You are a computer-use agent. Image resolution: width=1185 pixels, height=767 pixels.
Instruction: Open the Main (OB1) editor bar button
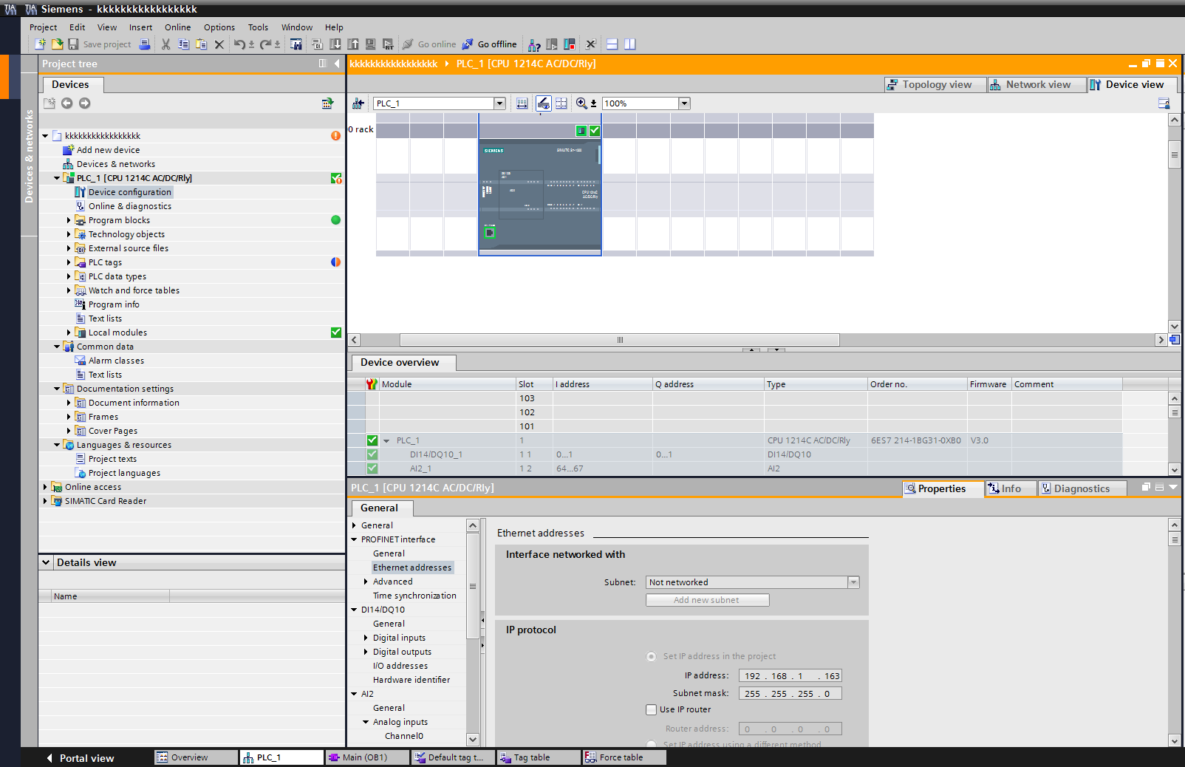click(367, 757)
